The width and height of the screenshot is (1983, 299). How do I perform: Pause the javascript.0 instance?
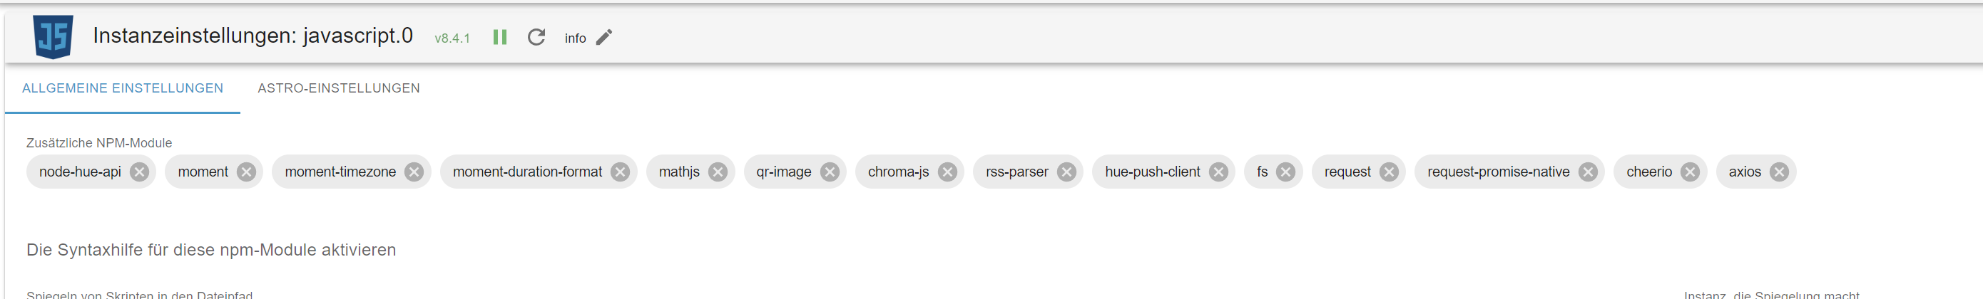pyautogui.click(x=499, y=37)
